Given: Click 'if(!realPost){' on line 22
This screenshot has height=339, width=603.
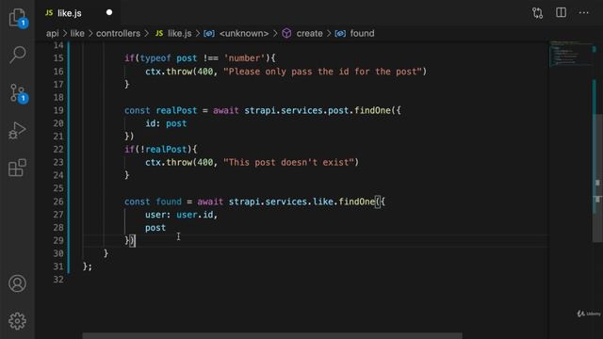Looking at the screenshot, I should tap(160, 150).
